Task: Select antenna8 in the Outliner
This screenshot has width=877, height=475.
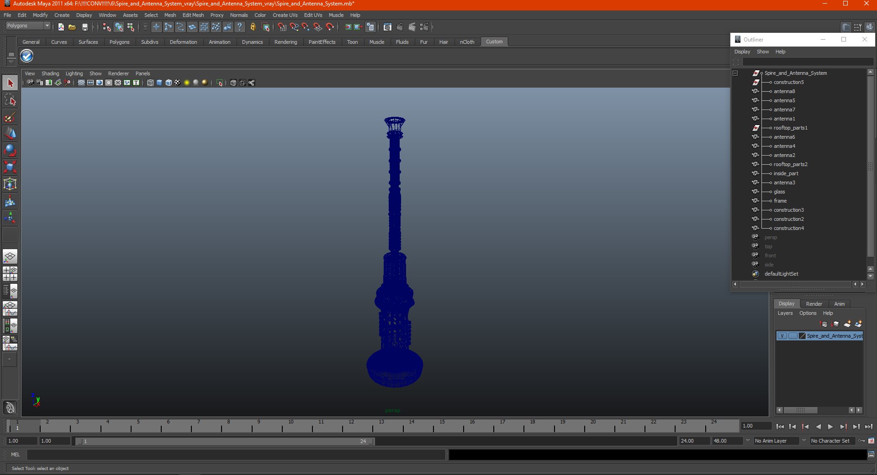Action: click(784, 91)
